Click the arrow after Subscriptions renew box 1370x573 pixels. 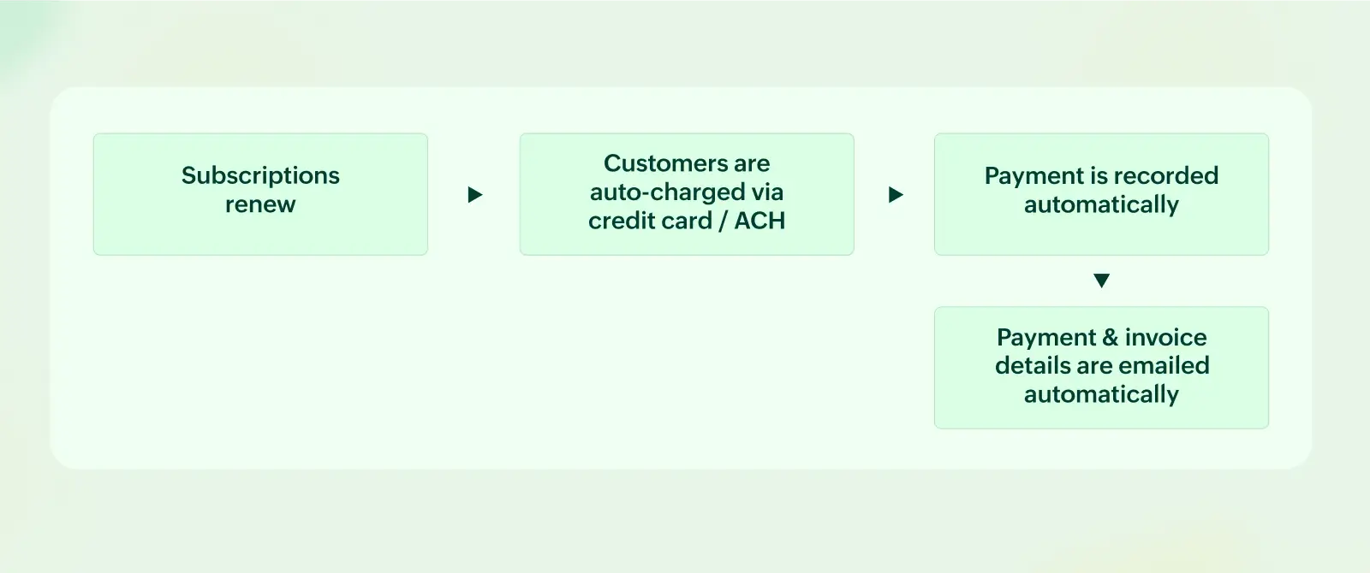[475, 195]
